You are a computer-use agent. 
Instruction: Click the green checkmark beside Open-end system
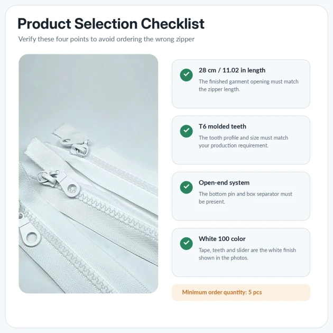(186, 187)
